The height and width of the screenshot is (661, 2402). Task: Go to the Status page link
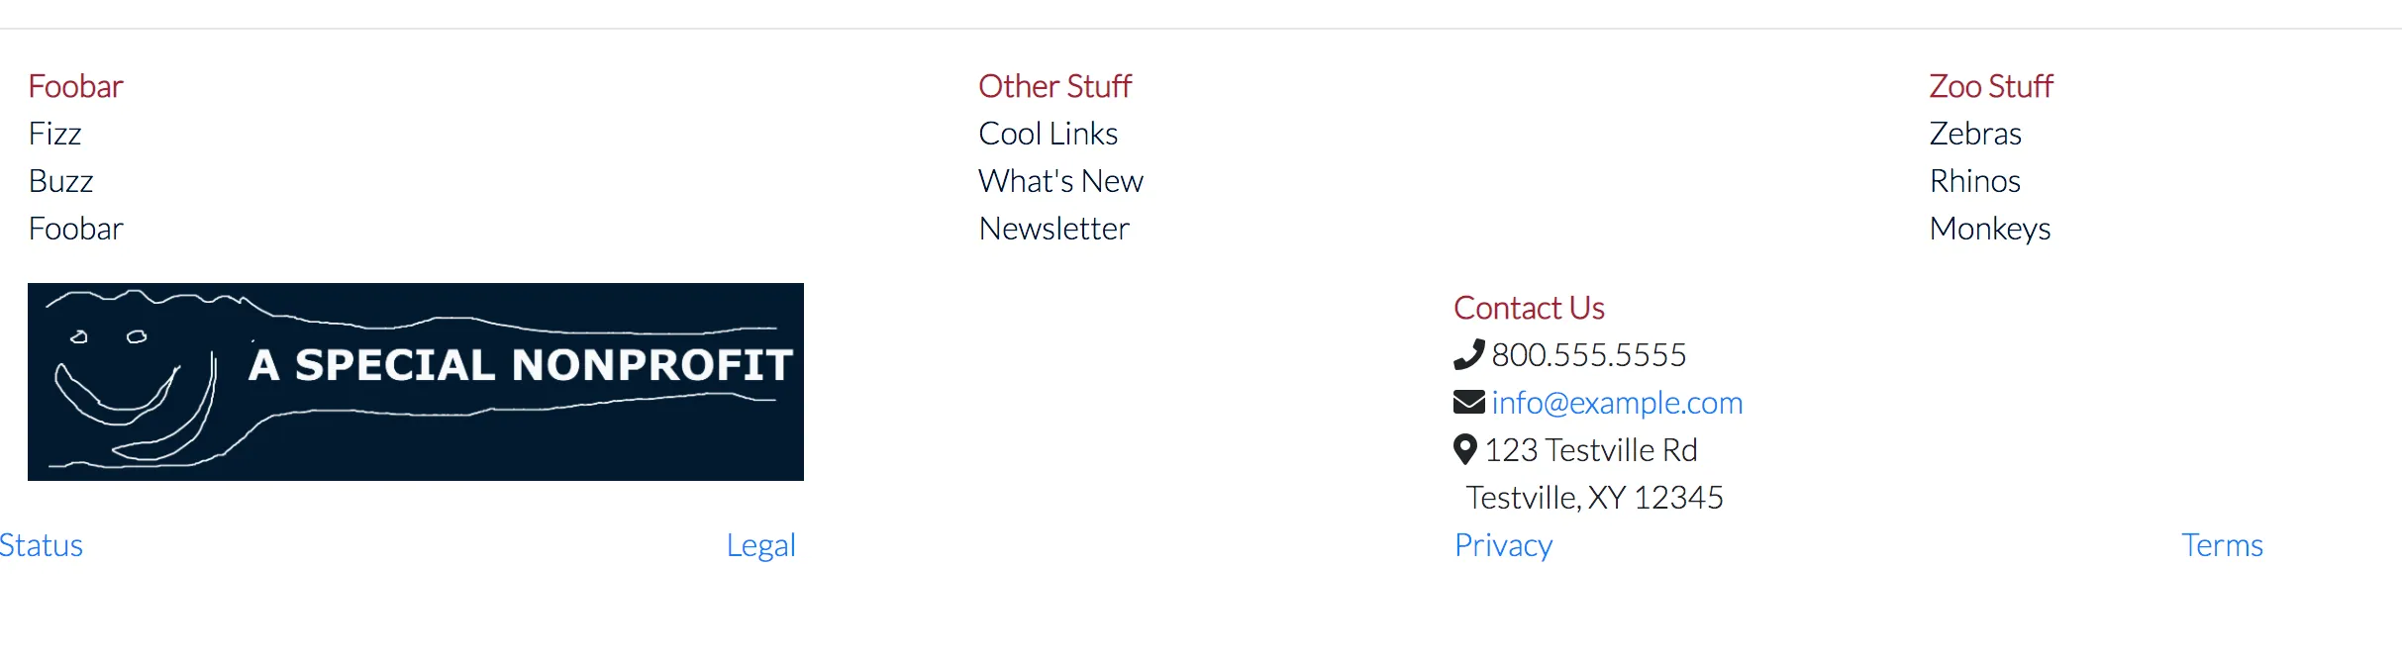point(42,545)
